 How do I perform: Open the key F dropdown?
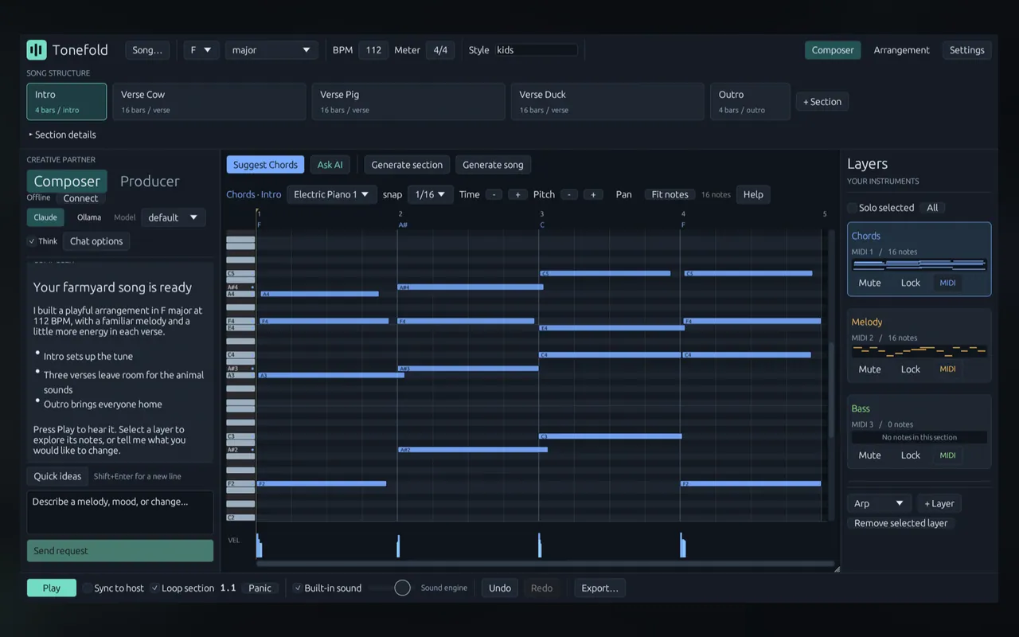(201, 50)
